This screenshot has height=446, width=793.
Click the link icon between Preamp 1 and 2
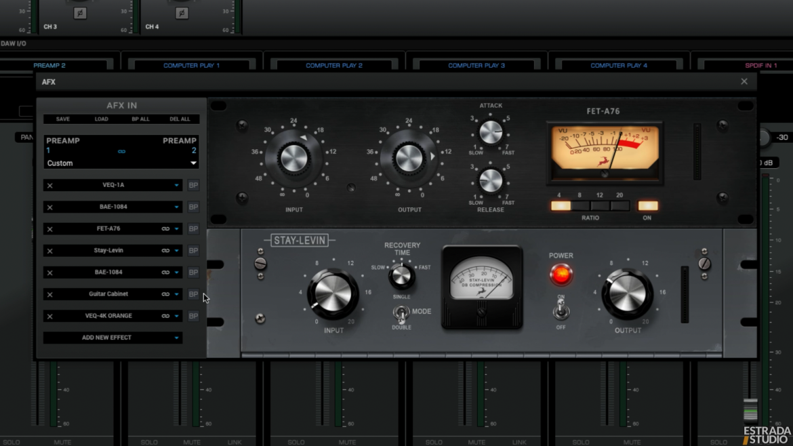click(x=121, y=151)
